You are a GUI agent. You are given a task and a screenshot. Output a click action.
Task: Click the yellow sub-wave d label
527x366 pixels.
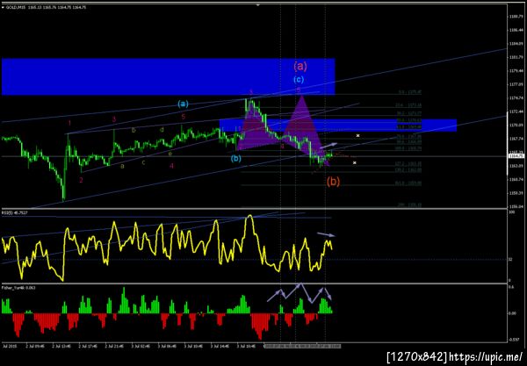162,130
